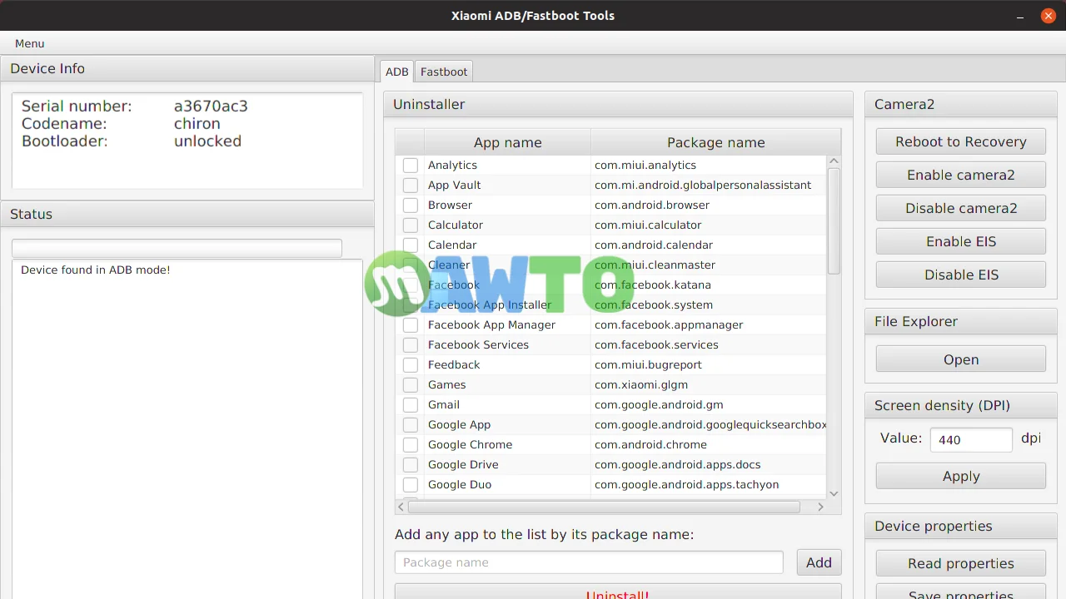Switch to the ADB tab

[396, 72]
